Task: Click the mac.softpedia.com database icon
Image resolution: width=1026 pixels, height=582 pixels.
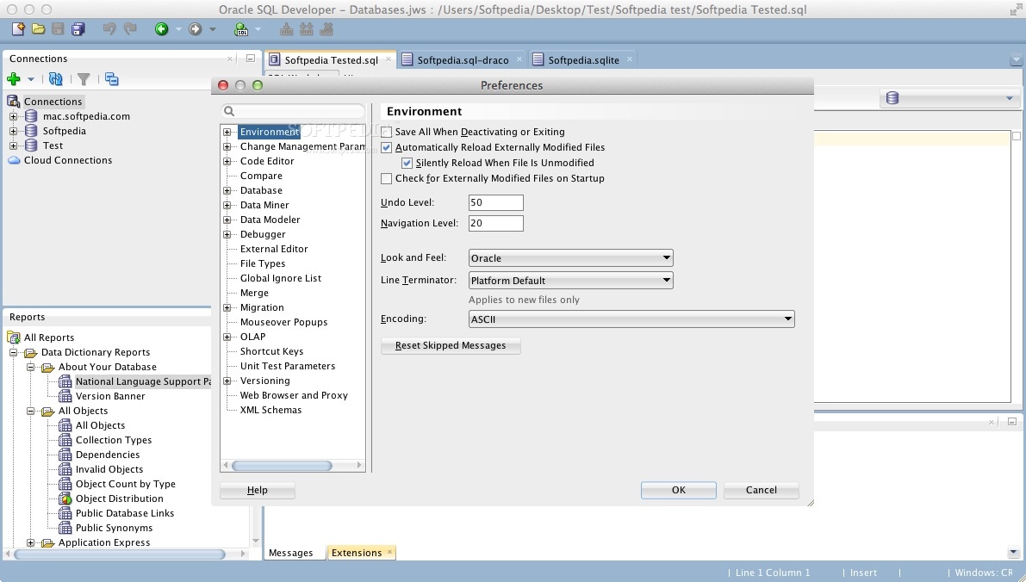Action: tap(31, 116)
